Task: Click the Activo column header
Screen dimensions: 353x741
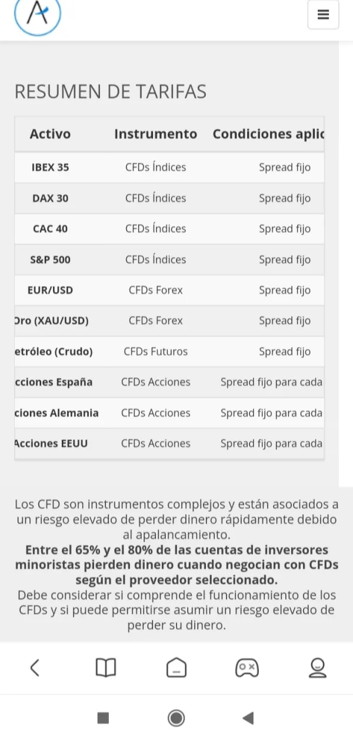Action: point(50,134)
